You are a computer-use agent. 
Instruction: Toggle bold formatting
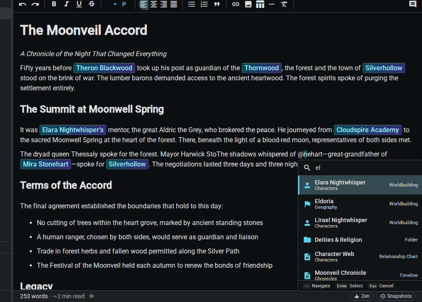(54, 4)
